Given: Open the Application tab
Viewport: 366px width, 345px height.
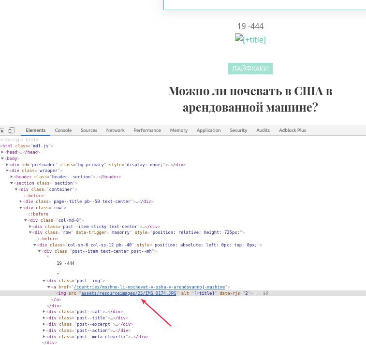Looking at the screenshot, I should point(209,130).
